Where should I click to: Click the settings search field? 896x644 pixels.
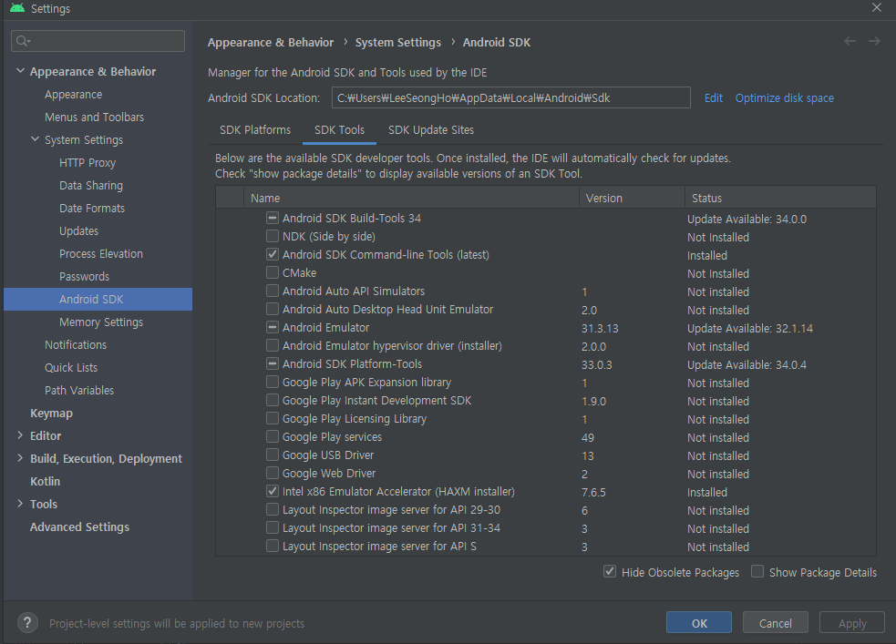pyautogui.click(x=98, y=41)
